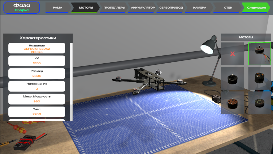Screen dimensions: 273x154
Task: Open the СТЕК tab
Action: (x=228, y=7)
